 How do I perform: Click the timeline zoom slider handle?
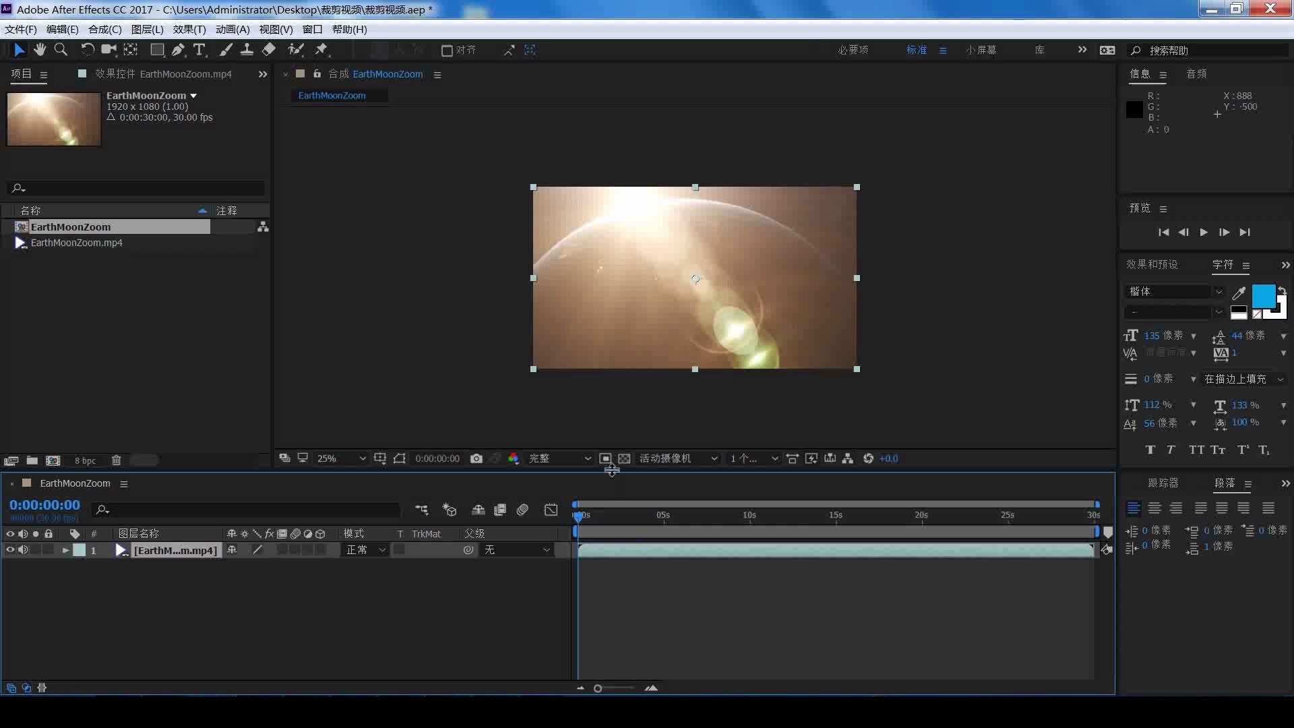[x=597, y=688]
